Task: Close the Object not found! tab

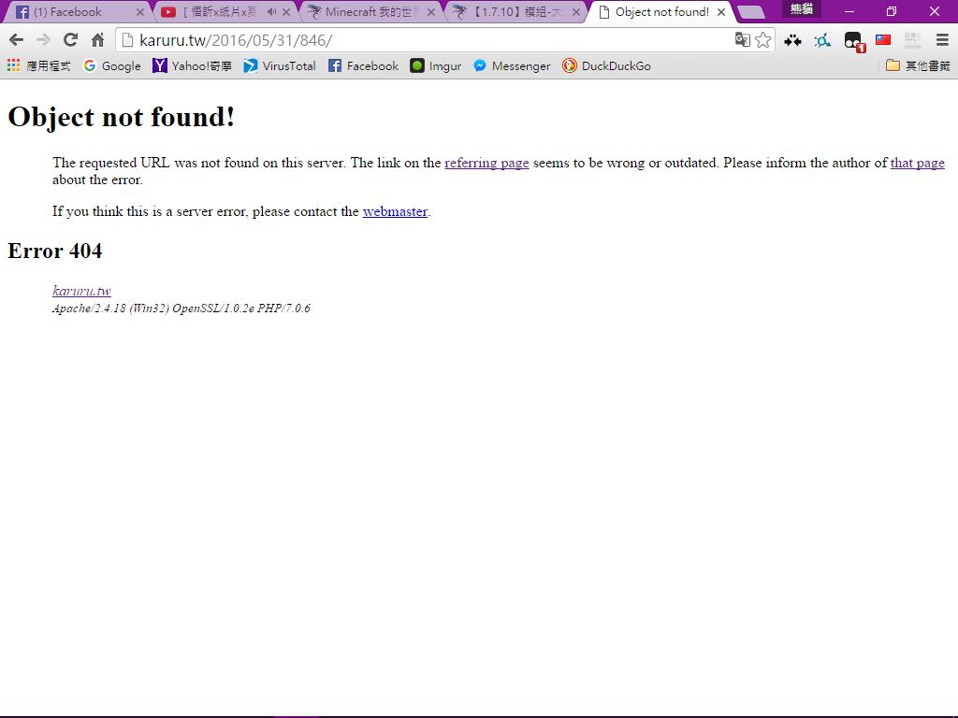Action: (721, 12)
